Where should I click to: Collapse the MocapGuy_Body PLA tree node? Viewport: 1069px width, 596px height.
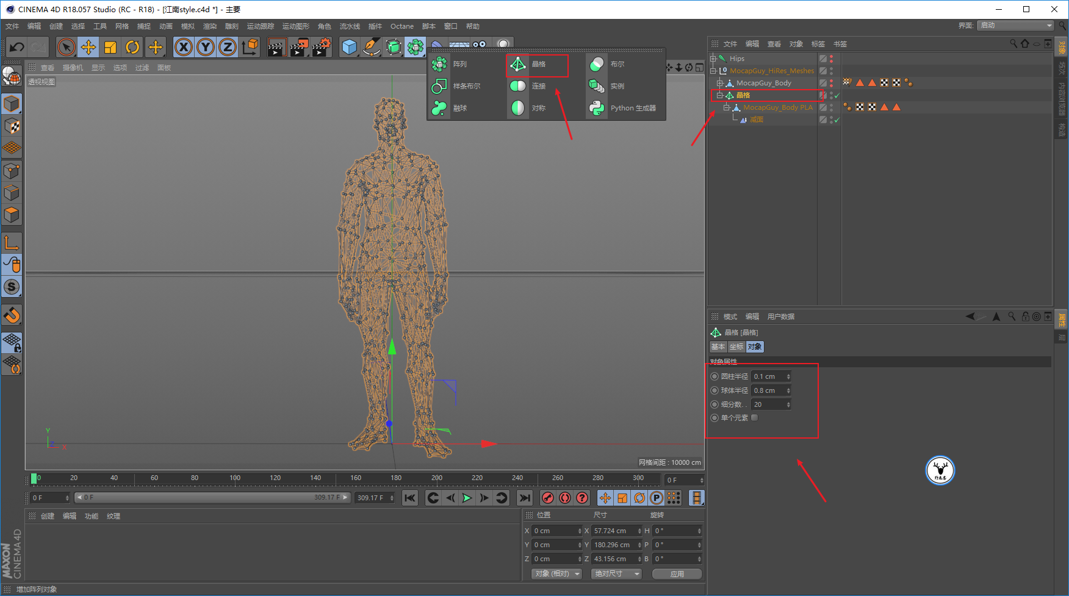click(x=726, y=107)
